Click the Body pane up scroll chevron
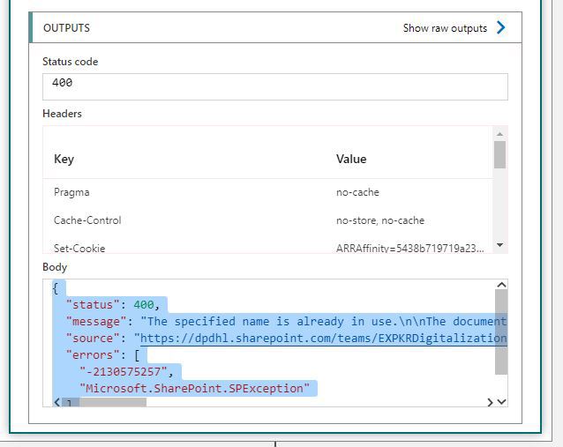Screen dimensions: 563x447 coord(501,285)
